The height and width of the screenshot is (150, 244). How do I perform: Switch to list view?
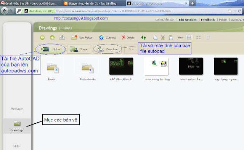coord(208,37)
